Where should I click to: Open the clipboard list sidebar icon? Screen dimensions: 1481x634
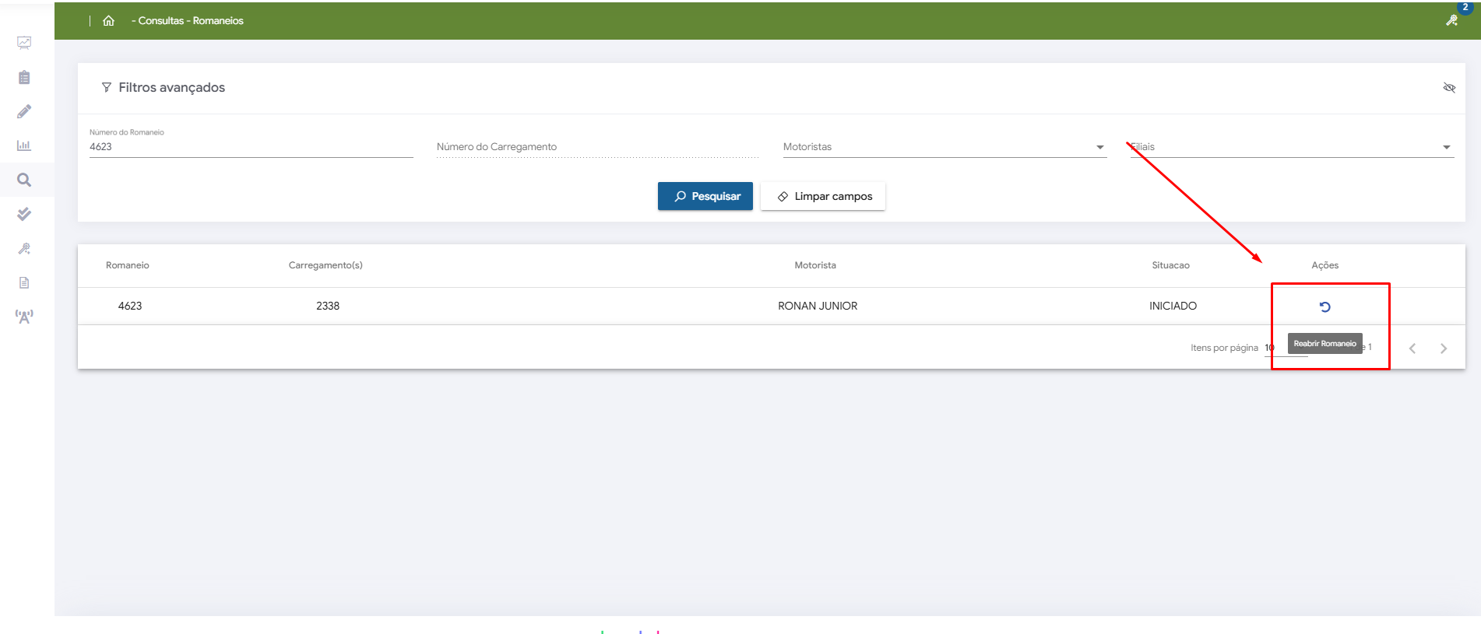pyautogui.click(x=24, y=77)
